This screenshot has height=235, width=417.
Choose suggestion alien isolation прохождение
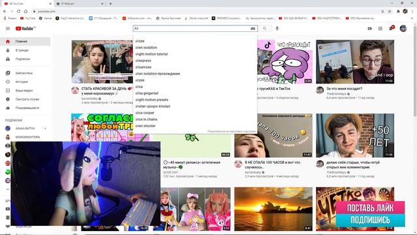tap(195, 74)
